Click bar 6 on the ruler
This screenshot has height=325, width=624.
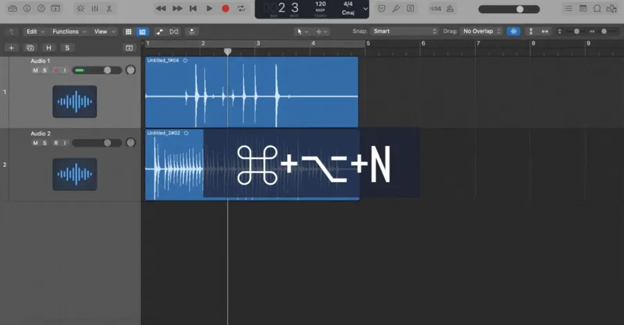(423, 44)
